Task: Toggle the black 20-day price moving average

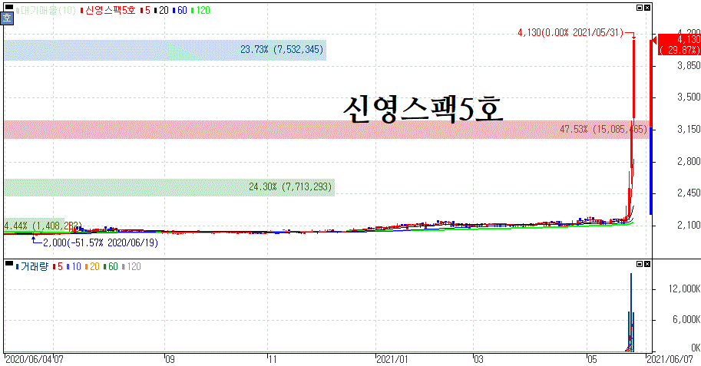Action: 161,10
